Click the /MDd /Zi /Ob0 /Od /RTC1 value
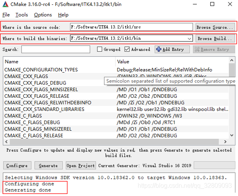238x196 pixels. tap(146, 122)
